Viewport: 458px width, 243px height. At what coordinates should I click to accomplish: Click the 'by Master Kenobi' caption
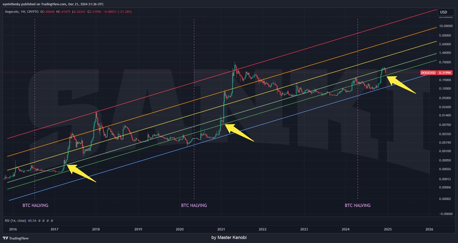[x=229, y=238]
